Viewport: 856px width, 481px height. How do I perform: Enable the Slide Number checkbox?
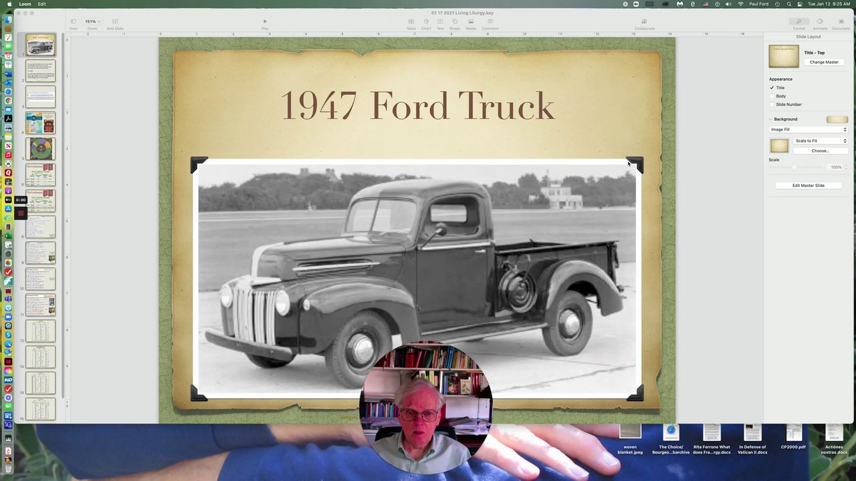(x=772, y=104)
